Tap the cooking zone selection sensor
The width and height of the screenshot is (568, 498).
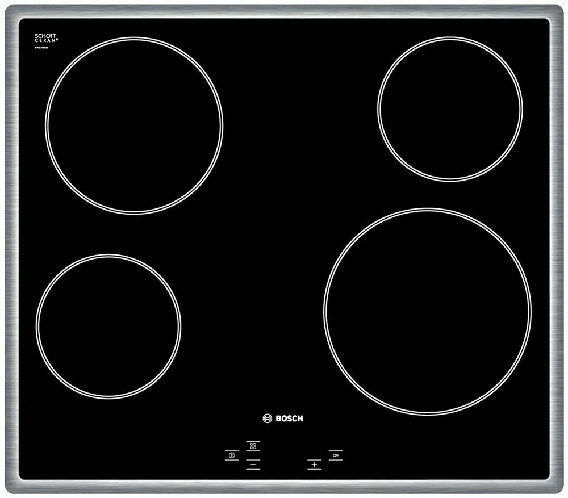(x=253, y=446)
